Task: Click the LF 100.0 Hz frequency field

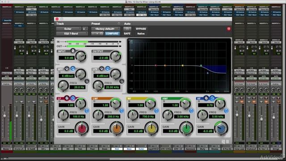Action: 77,116
